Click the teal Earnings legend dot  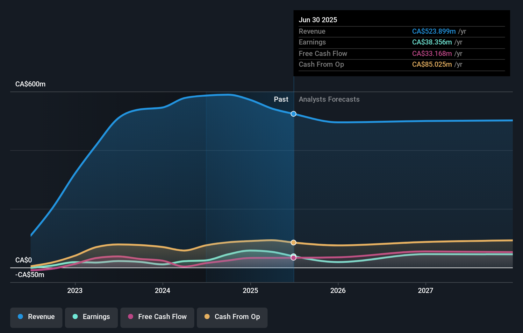click(75, 316)
